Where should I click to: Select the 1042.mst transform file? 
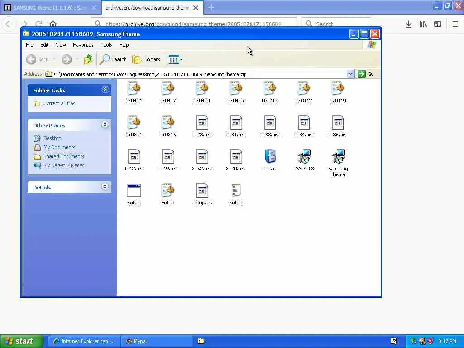click(x=134, y=156)
